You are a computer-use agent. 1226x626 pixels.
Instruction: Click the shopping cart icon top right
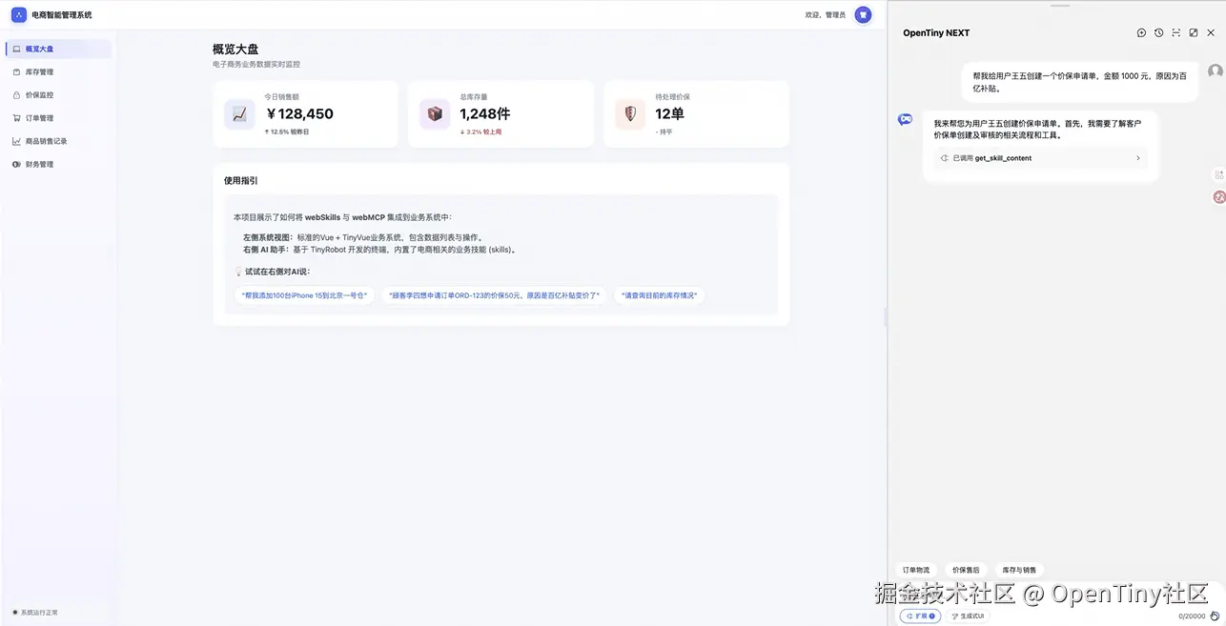(862, 14)
